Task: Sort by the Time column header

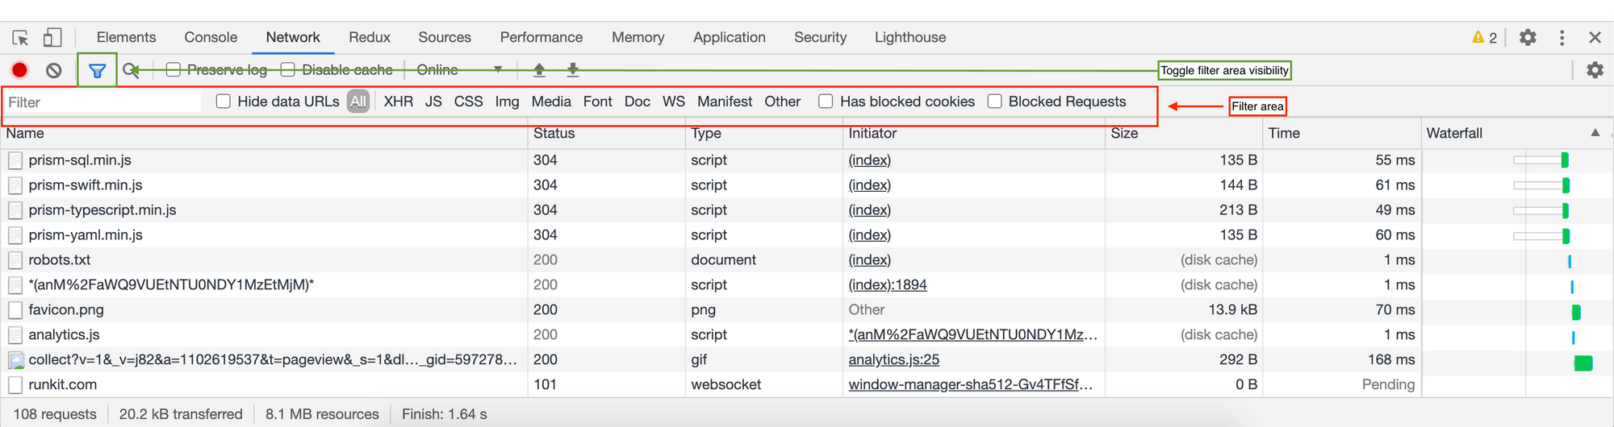Action: 1341,133
